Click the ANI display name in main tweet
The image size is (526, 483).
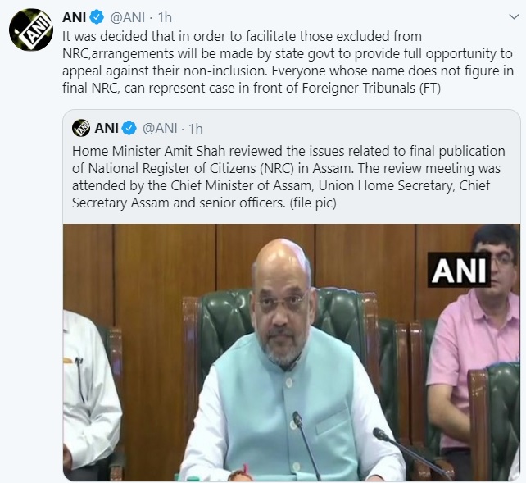pyautogui.click(x=74, y=17)
